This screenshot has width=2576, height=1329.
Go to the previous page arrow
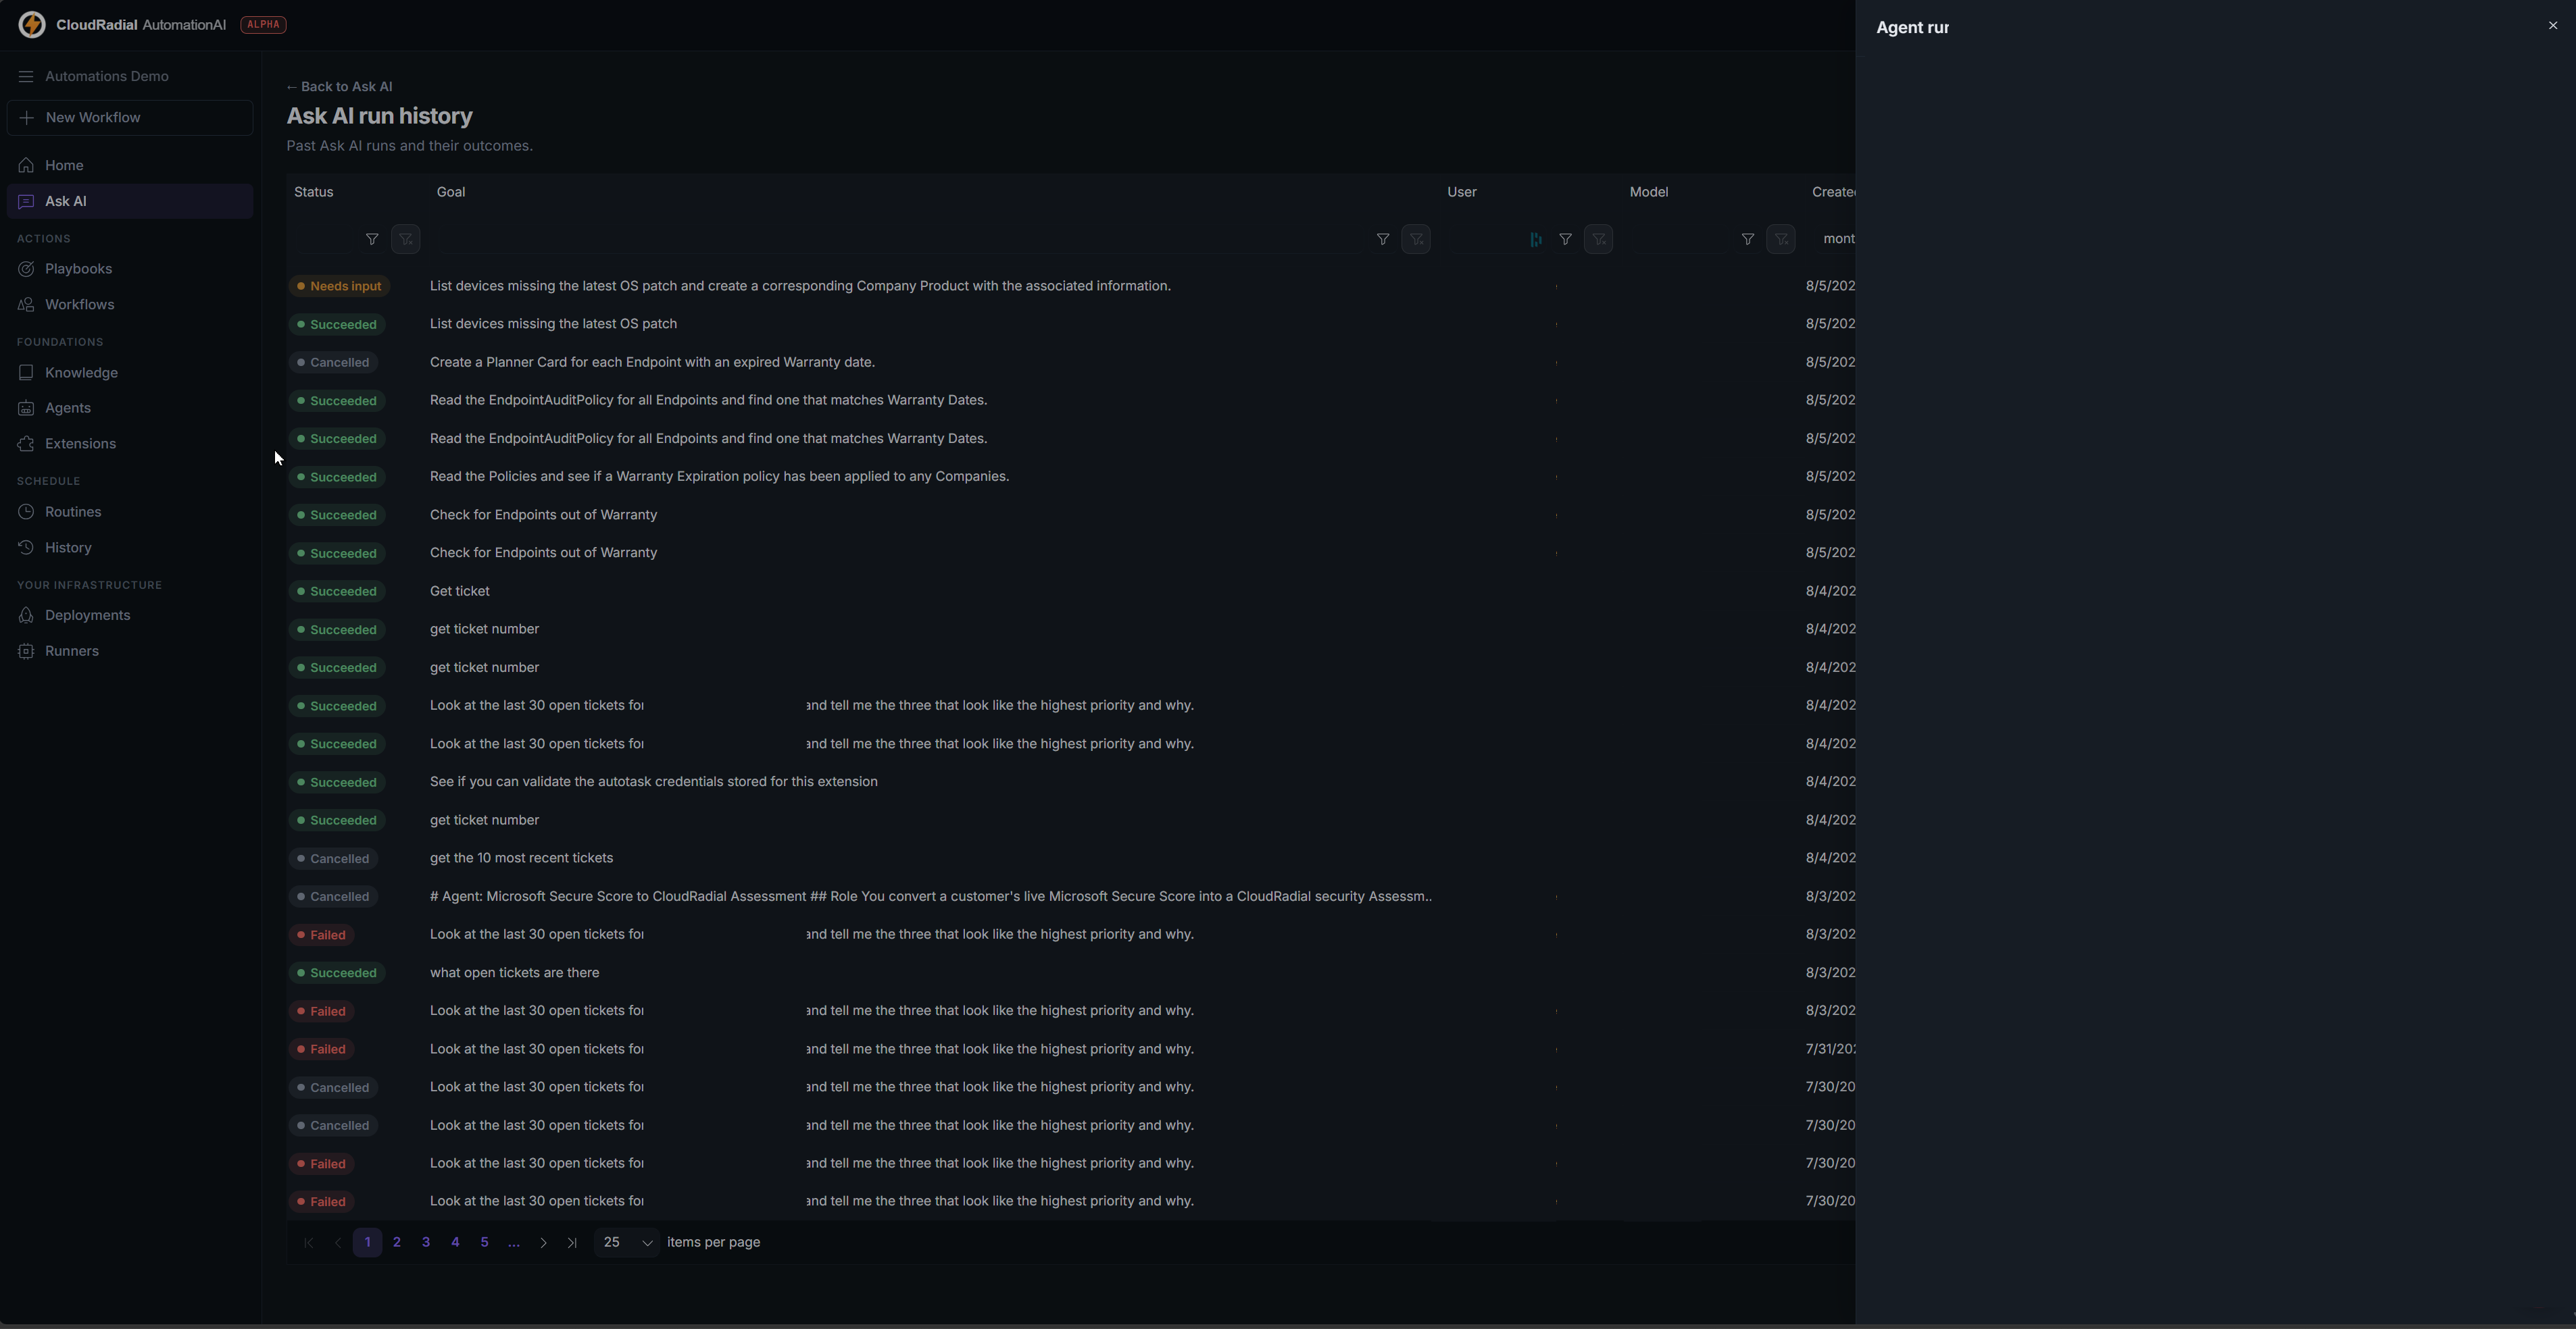click(338, 1243)
